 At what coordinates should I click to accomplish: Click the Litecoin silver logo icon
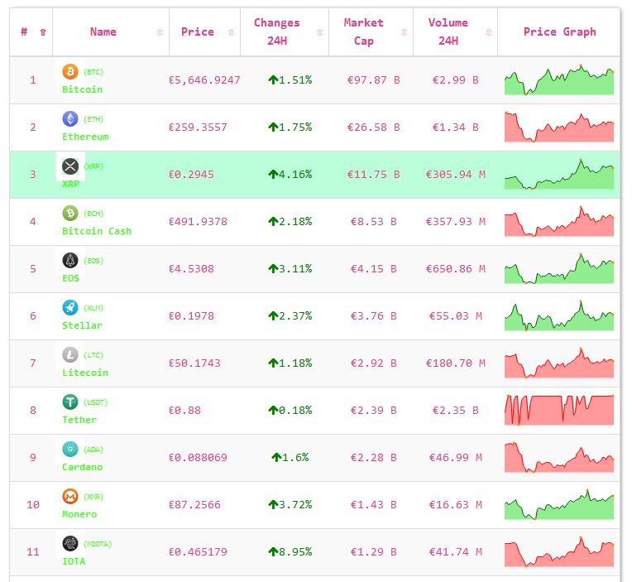click(70, 355)
